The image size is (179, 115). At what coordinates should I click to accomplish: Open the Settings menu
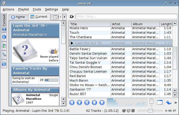pos(52,9)
